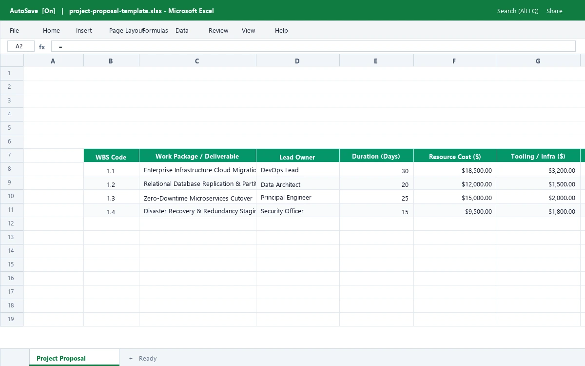Select column D header
The width and height of the screenshot is (585, 366).
[298, 61]
